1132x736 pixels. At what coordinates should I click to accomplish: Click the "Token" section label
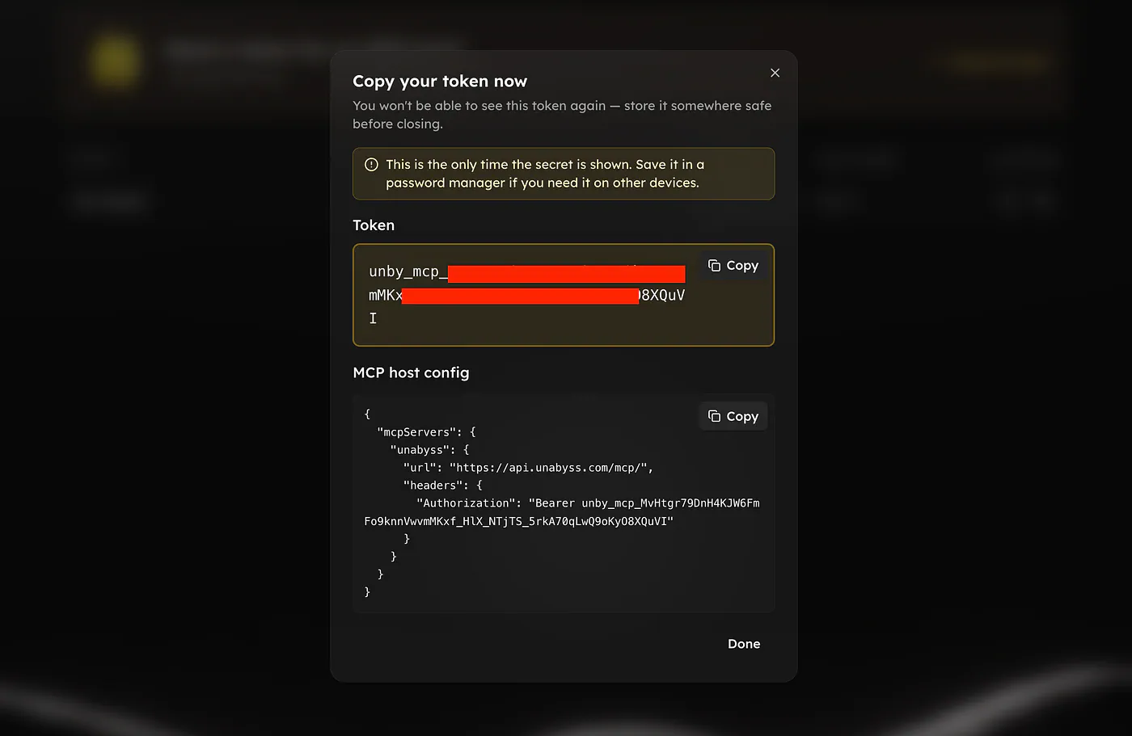pos(374,225)
